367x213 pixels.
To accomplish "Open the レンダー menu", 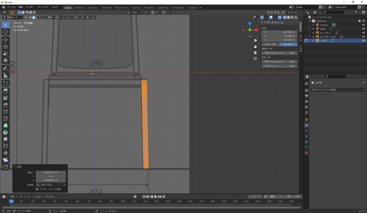I will 30,7.
